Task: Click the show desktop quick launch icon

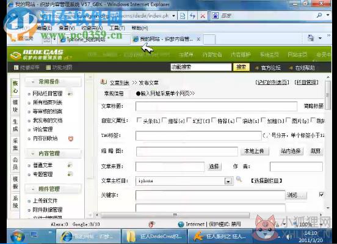Action: (x=34, y=235)
